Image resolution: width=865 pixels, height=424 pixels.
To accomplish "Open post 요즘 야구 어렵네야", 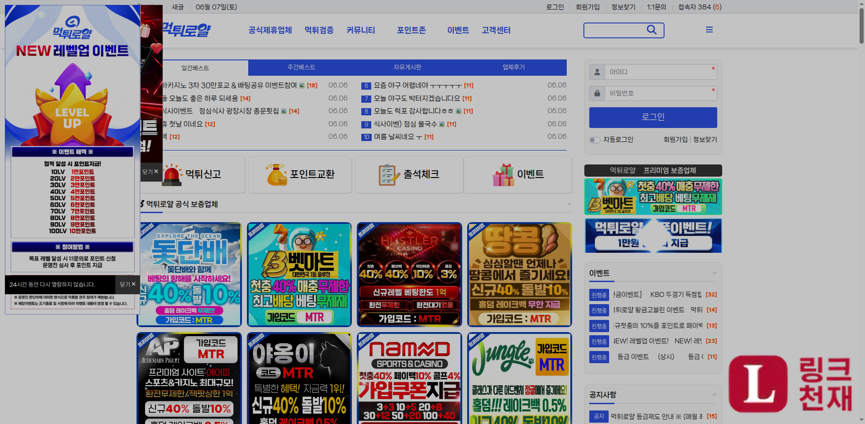I will click(417, 85).
